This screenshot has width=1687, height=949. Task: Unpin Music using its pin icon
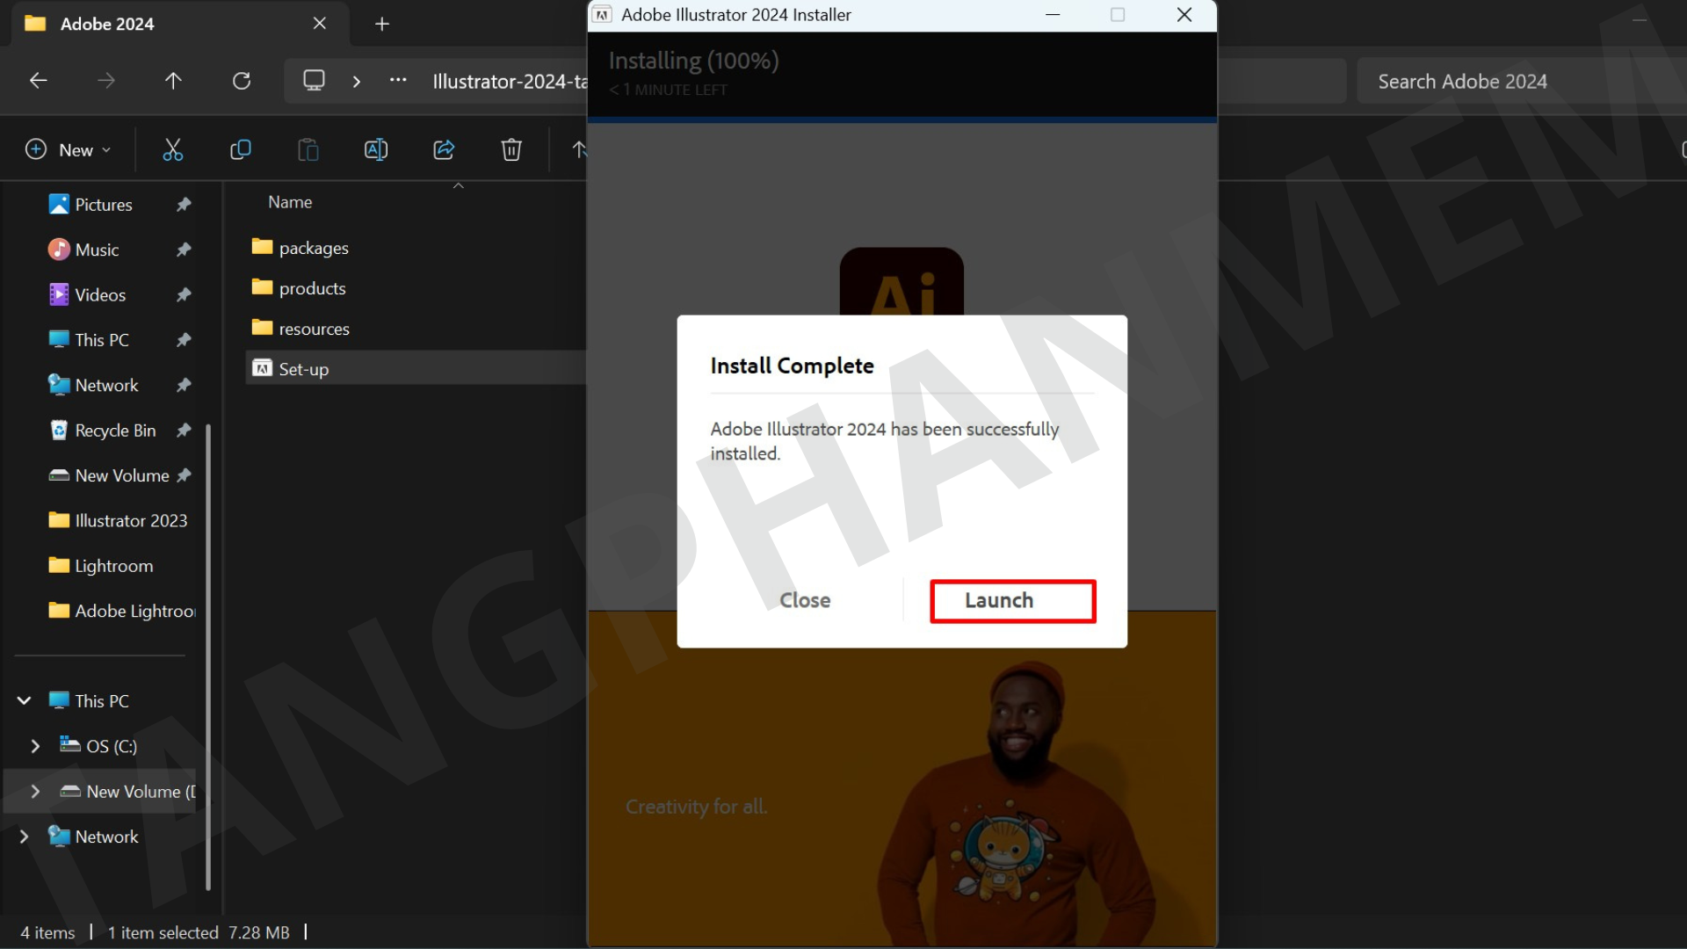184,250
